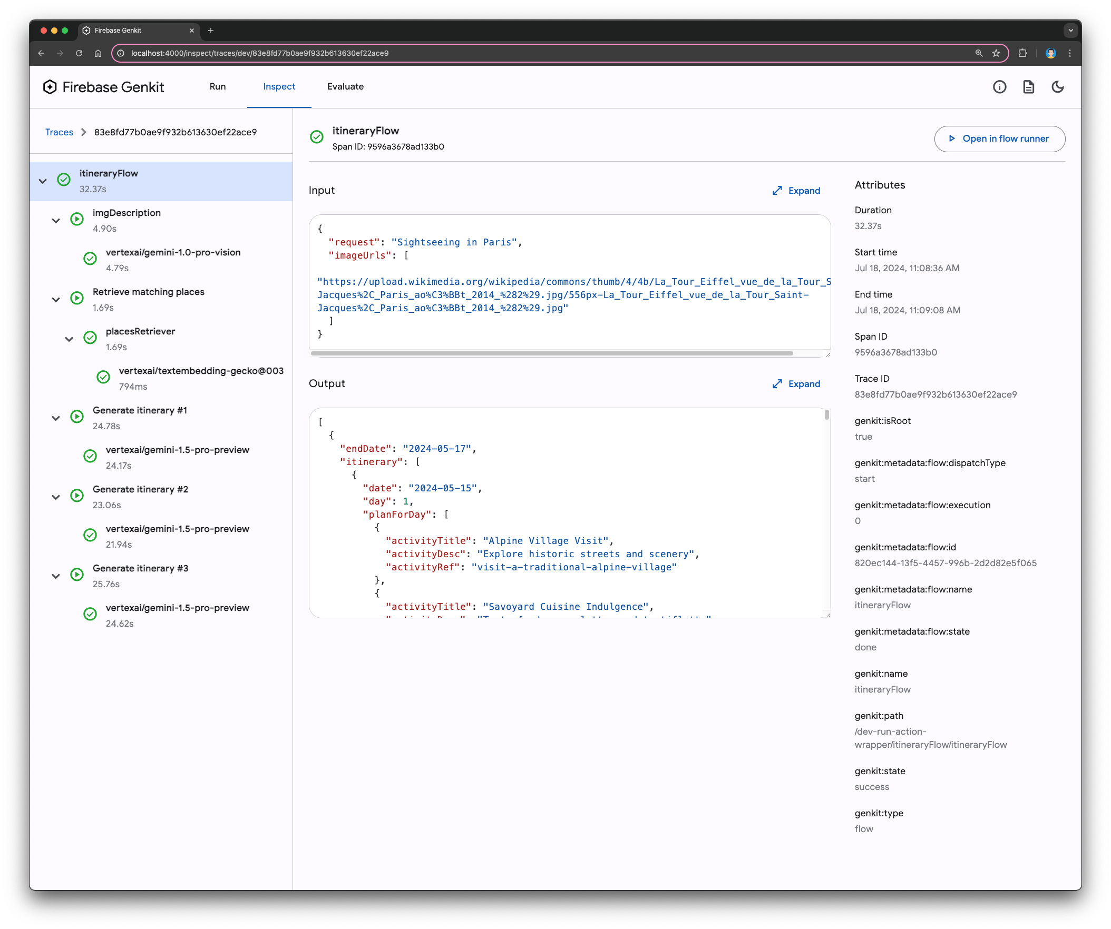Click the imgDescription play status icon
The image size is (1111, 929).
click(x=77, y=219)
